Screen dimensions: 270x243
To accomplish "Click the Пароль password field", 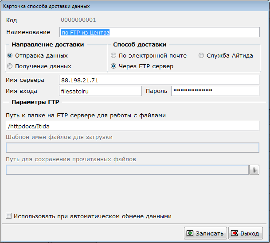I will pos(215,91).
